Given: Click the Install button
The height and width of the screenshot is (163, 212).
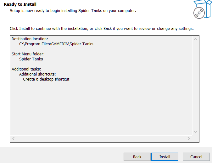Looking at the screenshot, I should click(165, 157).
